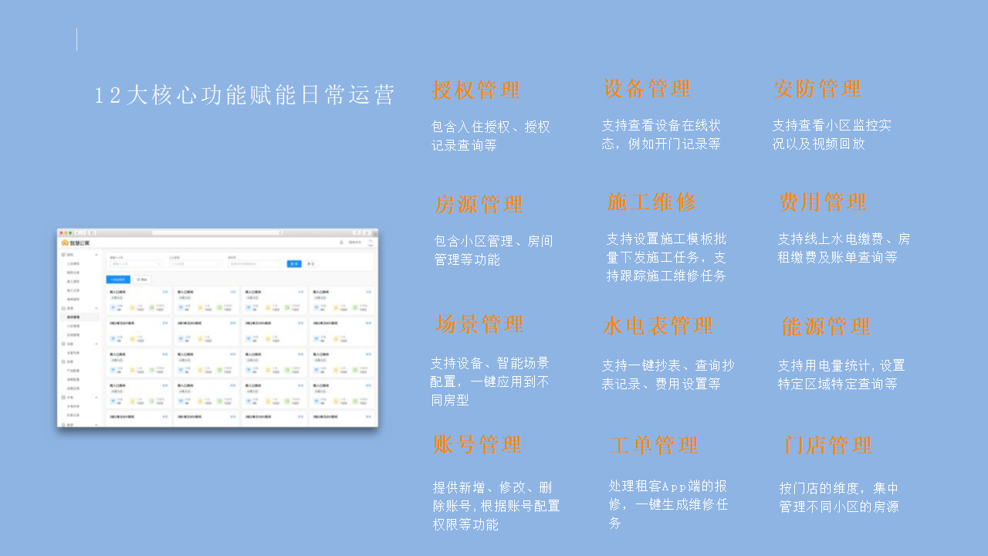Click the blue area icon on the first room card
The height and width of the screenshot is (556, 988).
point(113,307)
